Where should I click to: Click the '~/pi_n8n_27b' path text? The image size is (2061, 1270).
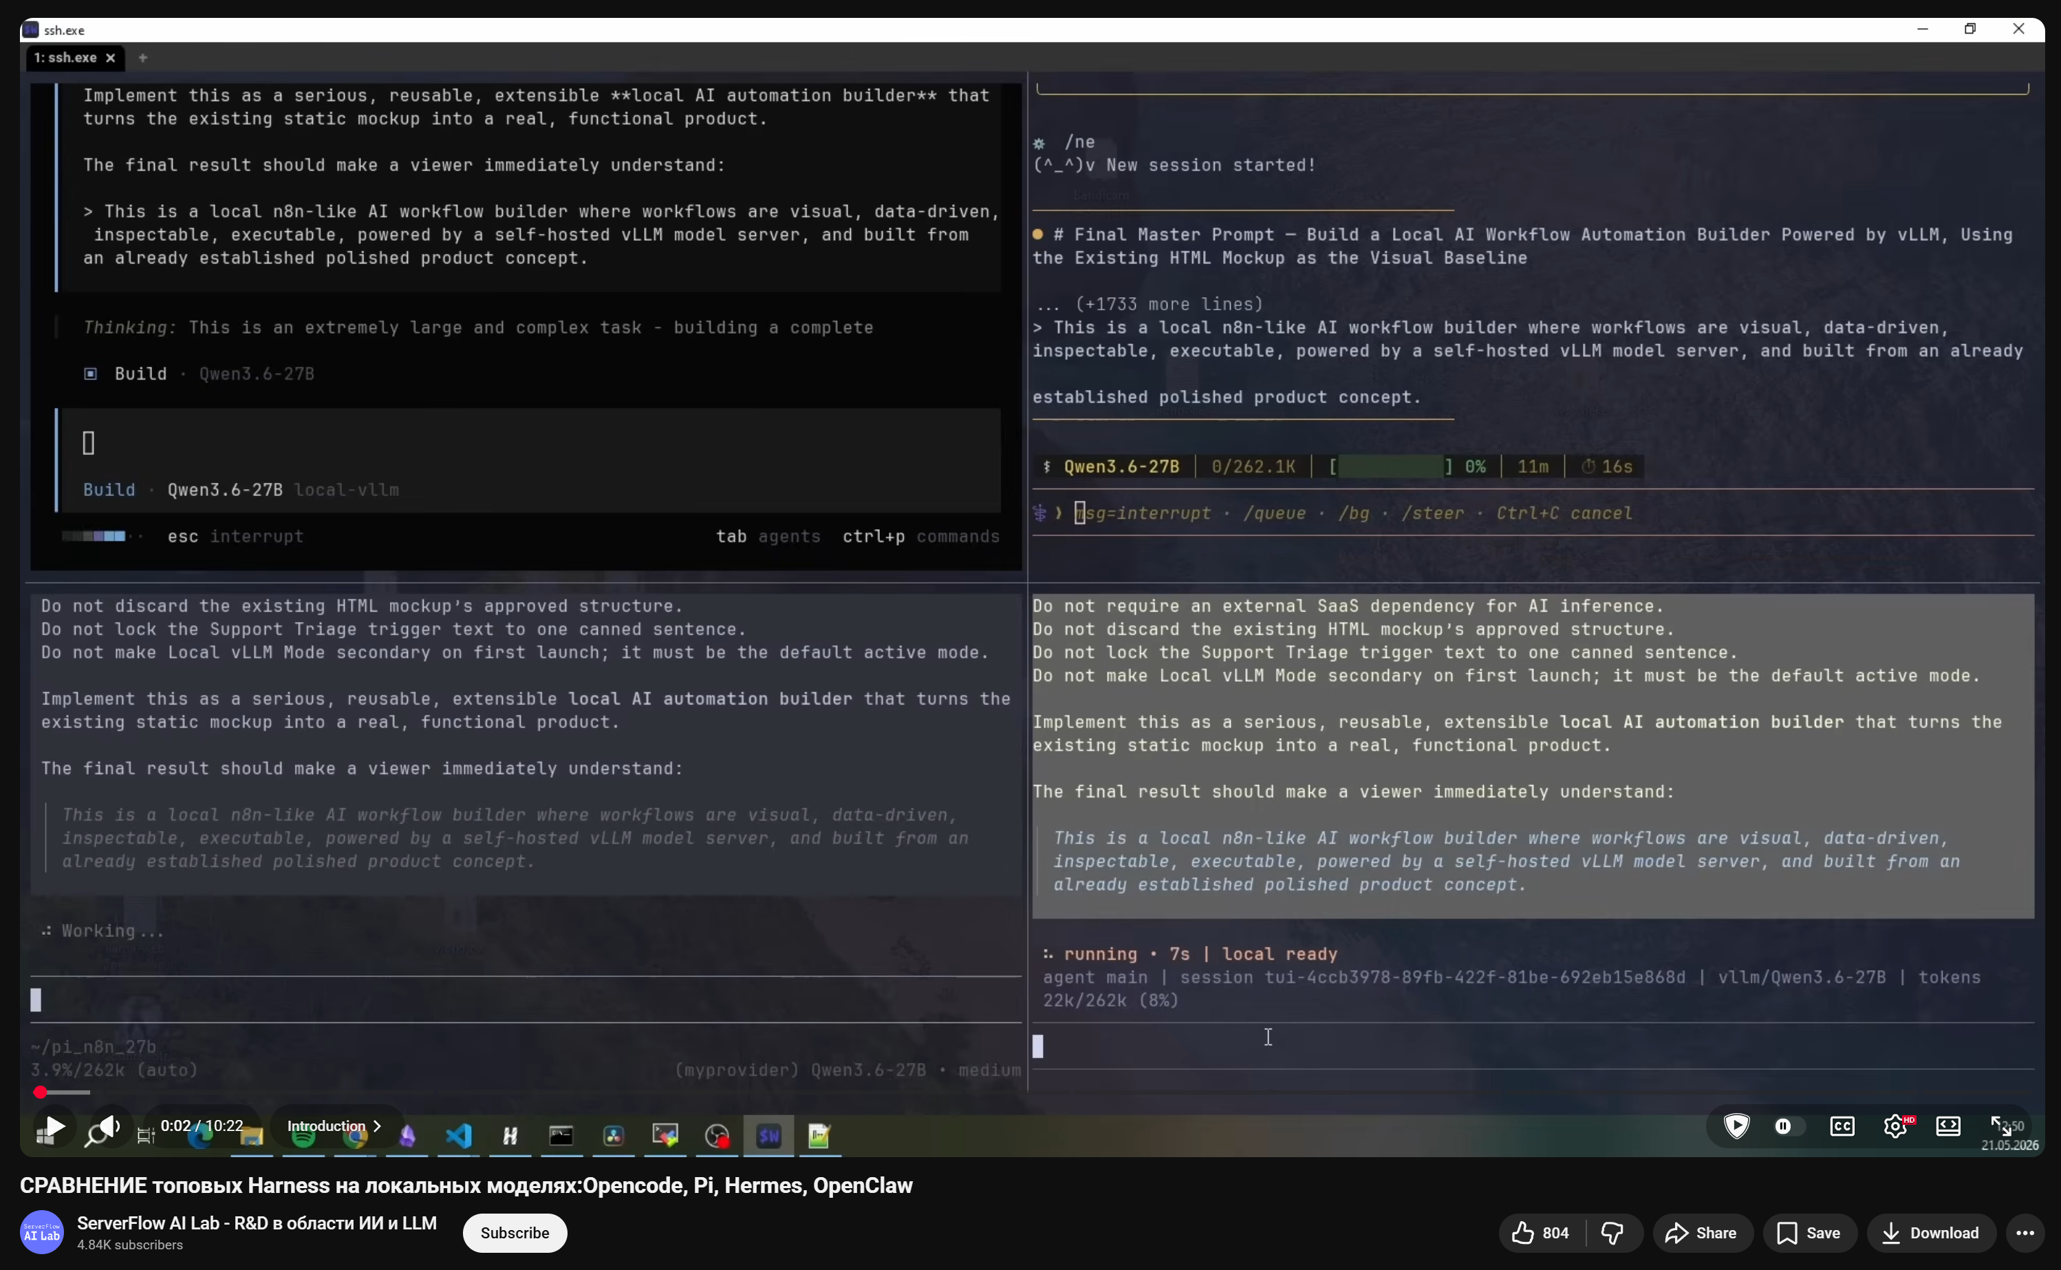[x=94, y=1046]
